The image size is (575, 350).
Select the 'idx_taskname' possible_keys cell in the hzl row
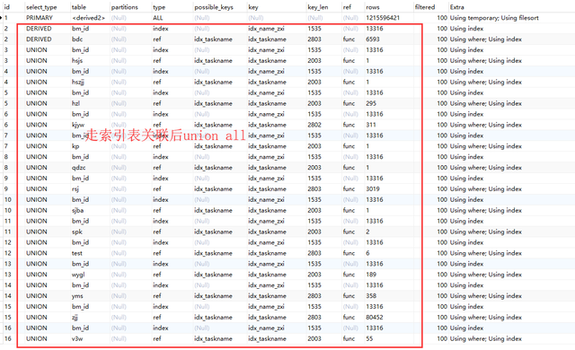click(x=214, y=103)
